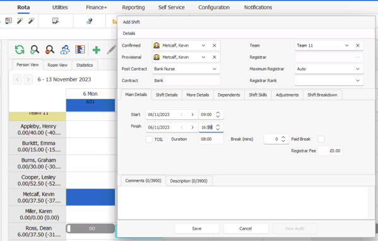Image resolution: width=378 pixels, height=241 pixels.
Task: Switch to the Dependents tab
Action: [229, 95]
